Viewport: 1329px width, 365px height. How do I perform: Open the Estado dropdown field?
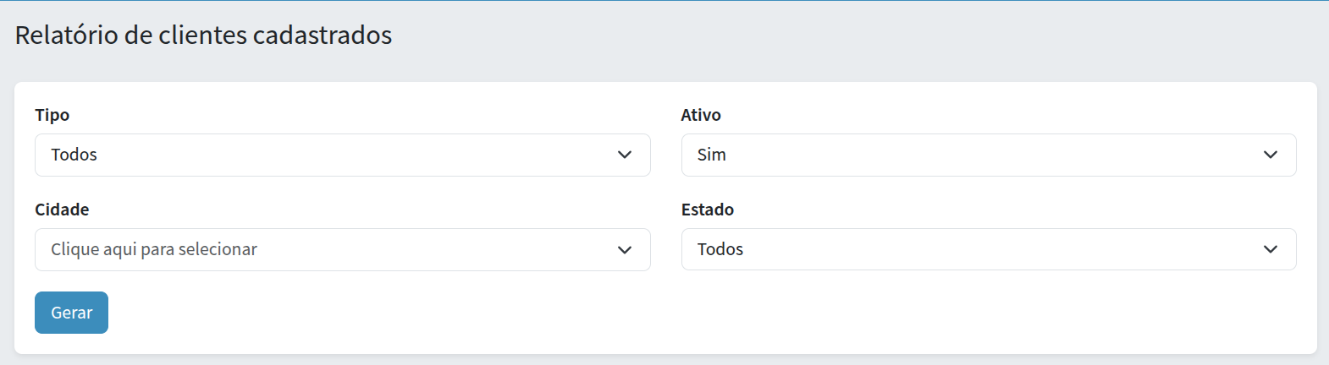(988, 249)
